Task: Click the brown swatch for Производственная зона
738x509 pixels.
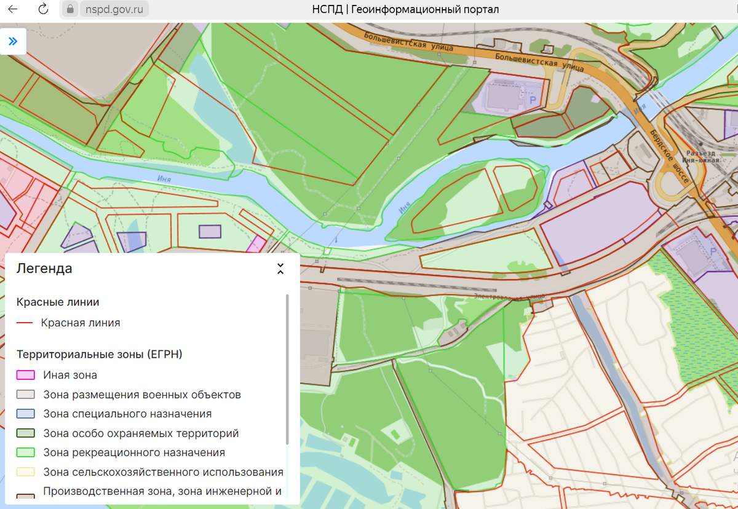Action: tap(25, 497)
